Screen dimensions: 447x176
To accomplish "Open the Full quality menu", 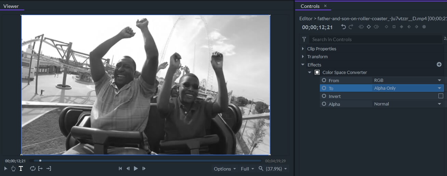I will pos(247,169).
